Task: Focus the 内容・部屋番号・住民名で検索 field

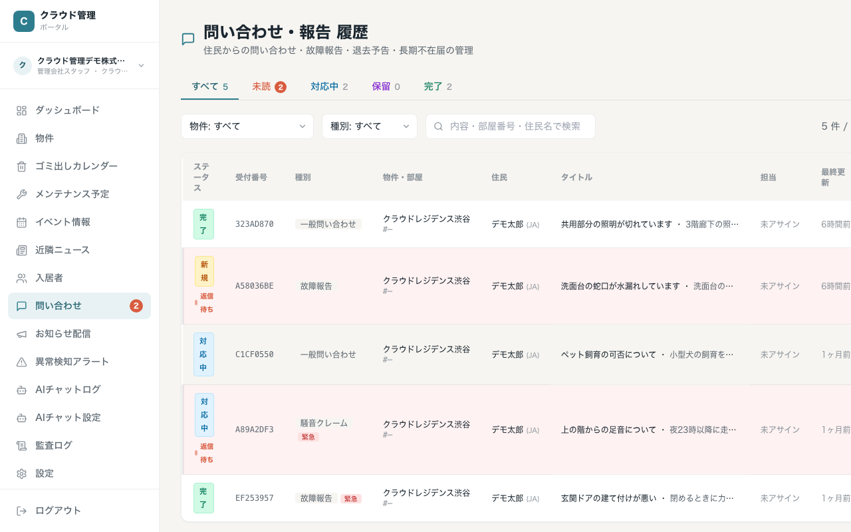Action: coord(511,126)
